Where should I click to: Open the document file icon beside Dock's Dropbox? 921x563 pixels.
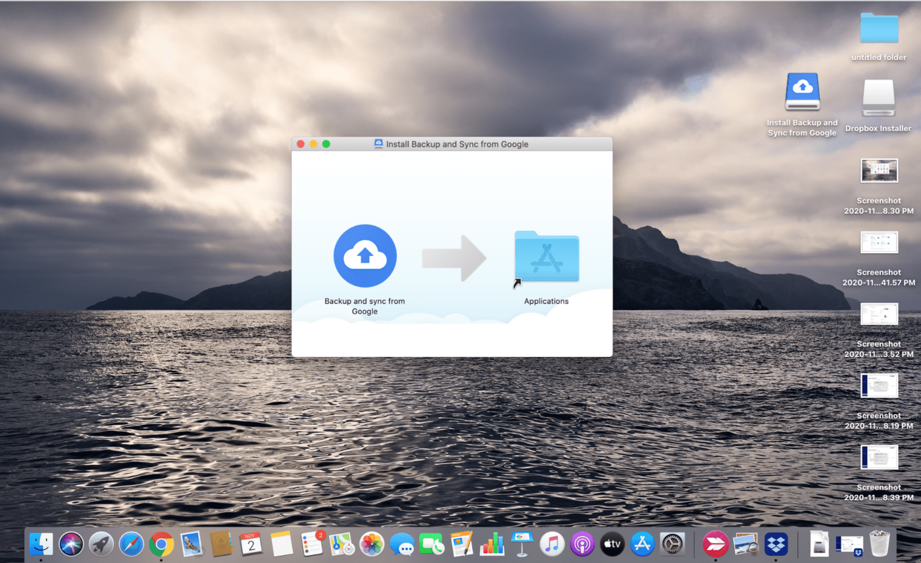point(819,544)
